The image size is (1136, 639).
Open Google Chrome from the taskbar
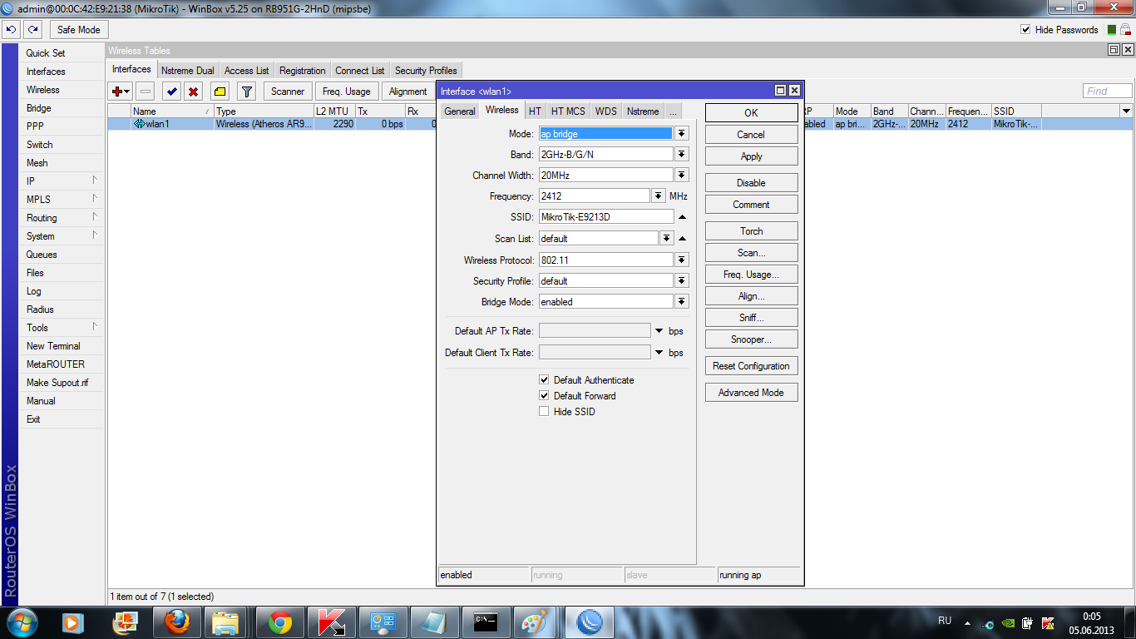click(x=279, y=622)
